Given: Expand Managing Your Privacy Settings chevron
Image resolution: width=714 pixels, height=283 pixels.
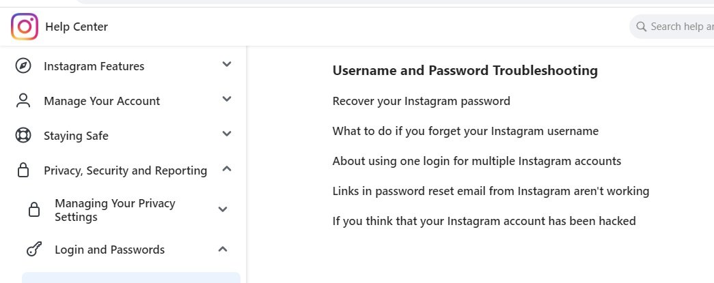Looking at the screenshot, I should pyautogui.click(x=222, y=209).
